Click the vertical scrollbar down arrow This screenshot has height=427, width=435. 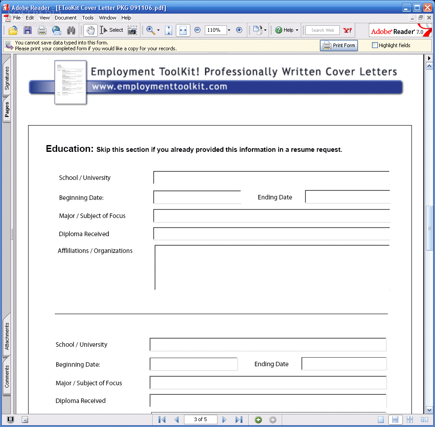click(x=429, y=410)
